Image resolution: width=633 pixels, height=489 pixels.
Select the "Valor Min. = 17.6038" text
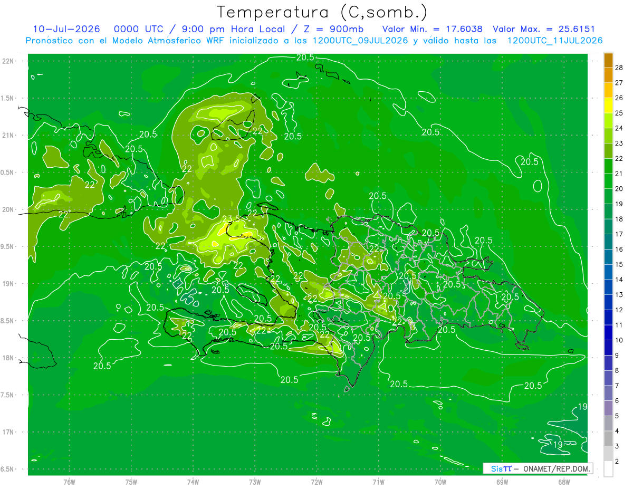click(x=433, y=29)
